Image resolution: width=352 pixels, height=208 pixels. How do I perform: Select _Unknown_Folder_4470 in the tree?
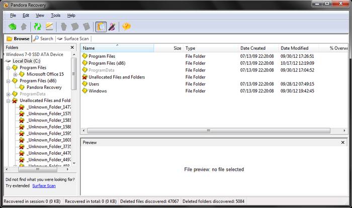click(x=49, y=153)
